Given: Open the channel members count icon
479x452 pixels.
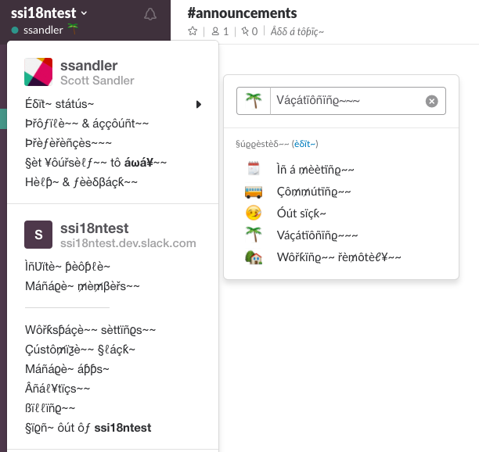Looking at the screenshot, I should coord(215,31).
